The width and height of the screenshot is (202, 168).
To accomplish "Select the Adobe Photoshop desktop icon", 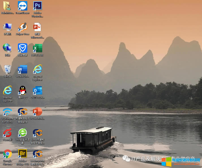I will coord(38,6).
